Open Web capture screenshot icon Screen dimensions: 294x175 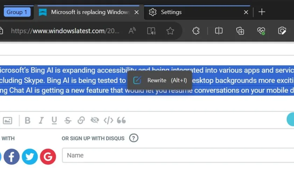point(282,31)
